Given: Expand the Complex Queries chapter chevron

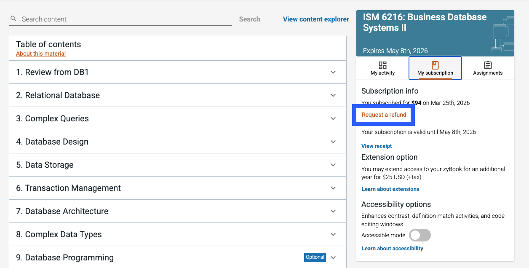Looking at the screenshot, I should (333, 118).
